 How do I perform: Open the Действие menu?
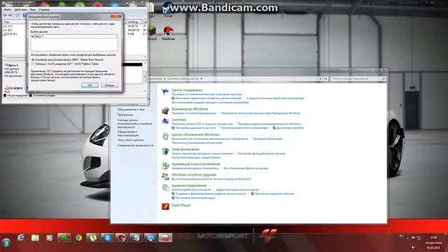(20, 9)
